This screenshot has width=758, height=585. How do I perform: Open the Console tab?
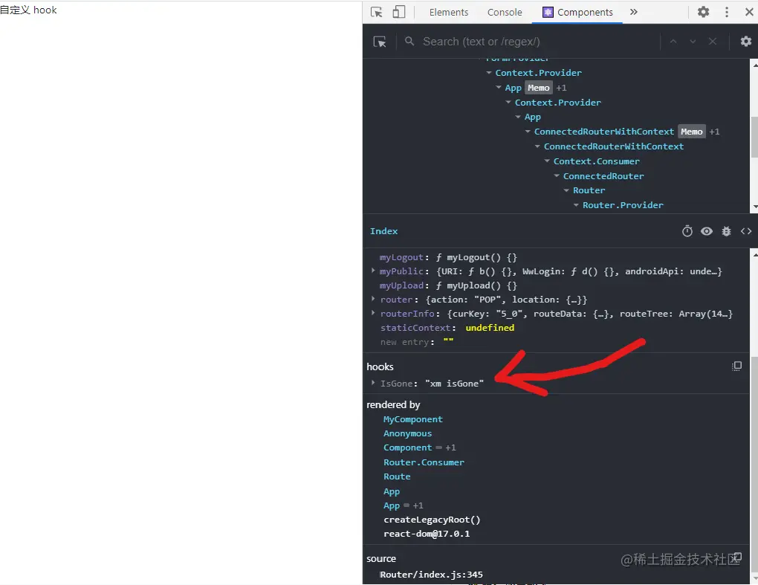pos(504,12)
